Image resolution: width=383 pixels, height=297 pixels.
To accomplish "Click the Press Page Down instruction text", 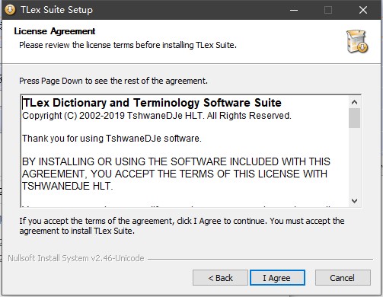I will click(x=113, y=81).
